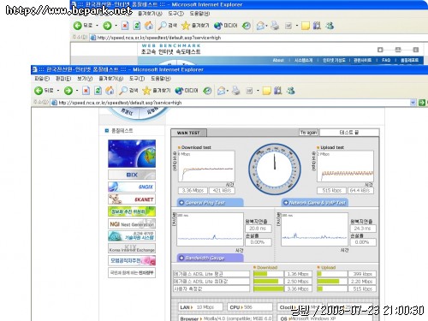Click the Edit page icon in the front toolbar

[249, 91]
